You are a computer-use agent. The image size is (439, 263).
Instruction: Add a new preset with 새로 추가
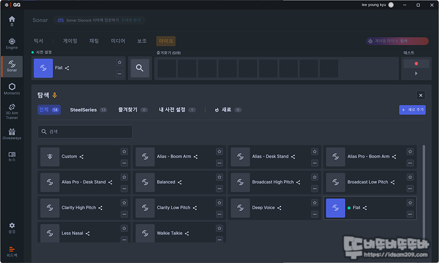[412, 110]
